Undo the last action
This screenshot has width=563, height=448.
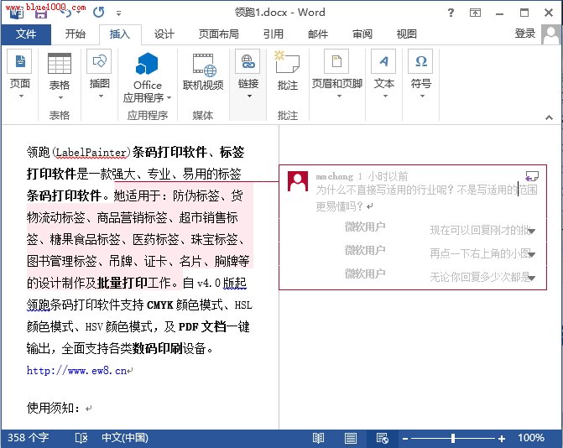point(66,13)
